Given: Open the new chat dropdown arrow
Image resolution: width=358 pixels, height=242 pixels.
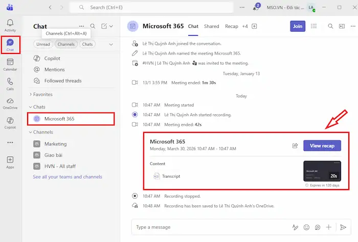Looking at the screenshot, I should pos(111,26).
